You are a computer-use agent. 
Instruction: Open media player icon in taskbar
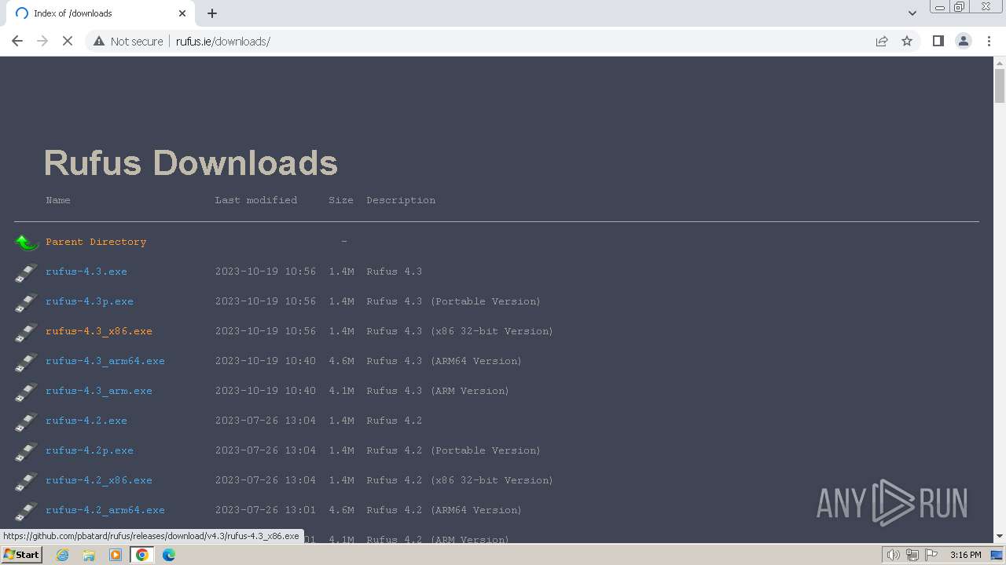[x=116, y=555]
